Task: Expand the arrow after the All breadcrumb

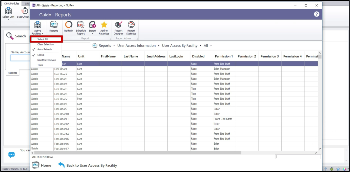Action: click(x=211, y=46)
